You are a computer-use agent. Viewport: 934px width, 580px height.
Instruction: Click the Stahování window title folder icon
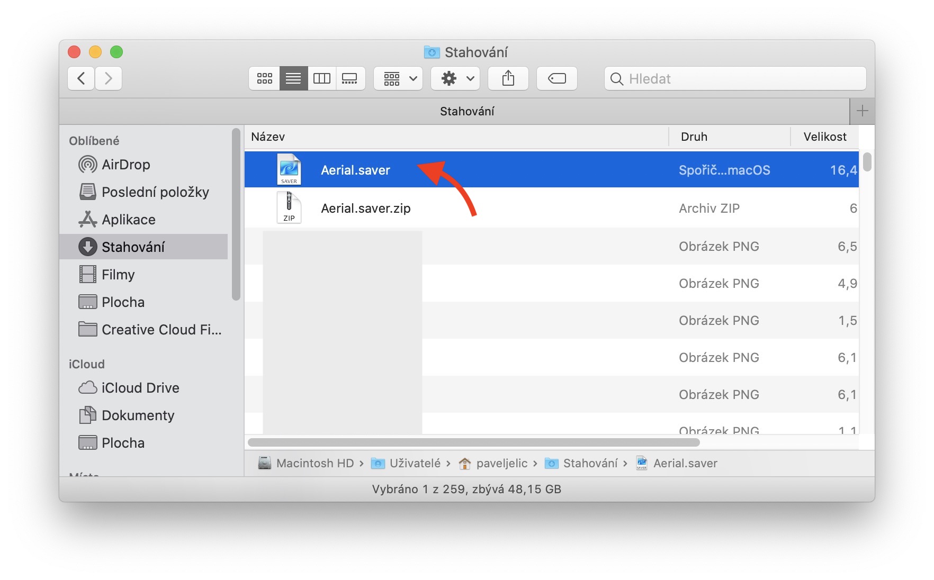coord(432,52)
